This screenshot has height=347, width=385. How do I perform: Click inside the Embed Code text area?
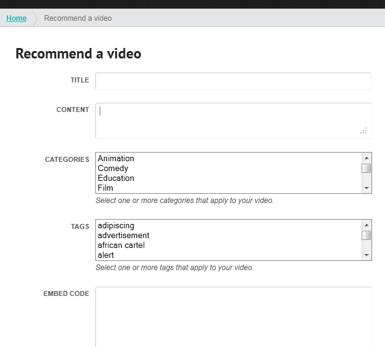click(234, 317)
